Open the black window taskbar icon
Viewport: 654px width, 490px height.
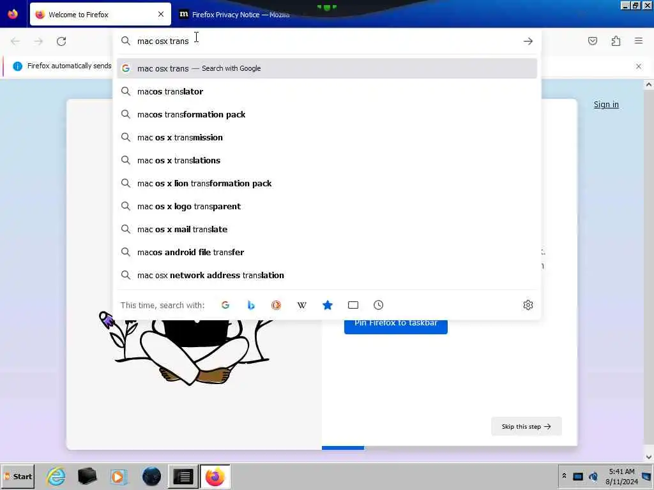[183, 476]
